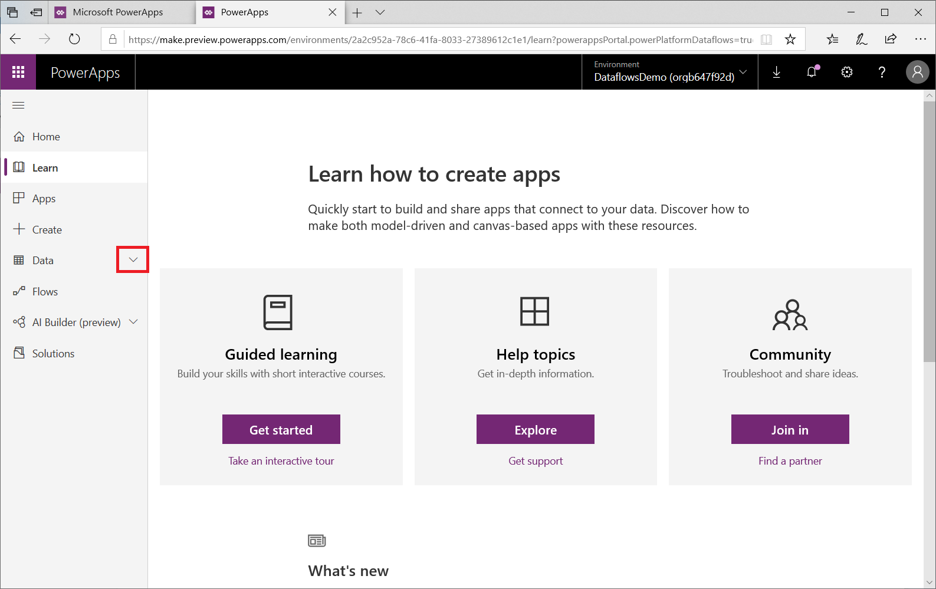Open browser settings and more ellipsis
The width and height of the screenshot is (936, 589).
coord(920,40)
